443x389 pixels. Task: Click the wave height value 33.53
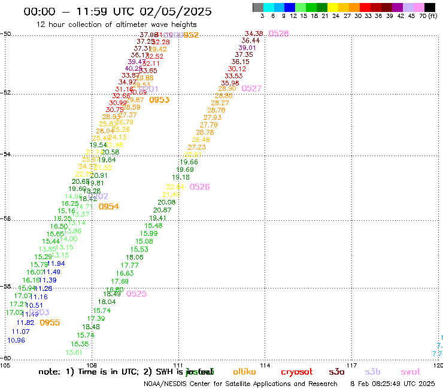point(233,76)
